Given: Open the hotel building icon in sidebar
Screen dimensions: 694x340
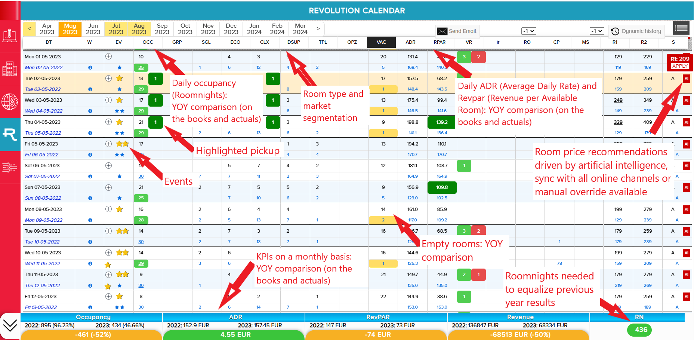Looking at the screenshot, I should coord(9,69).
